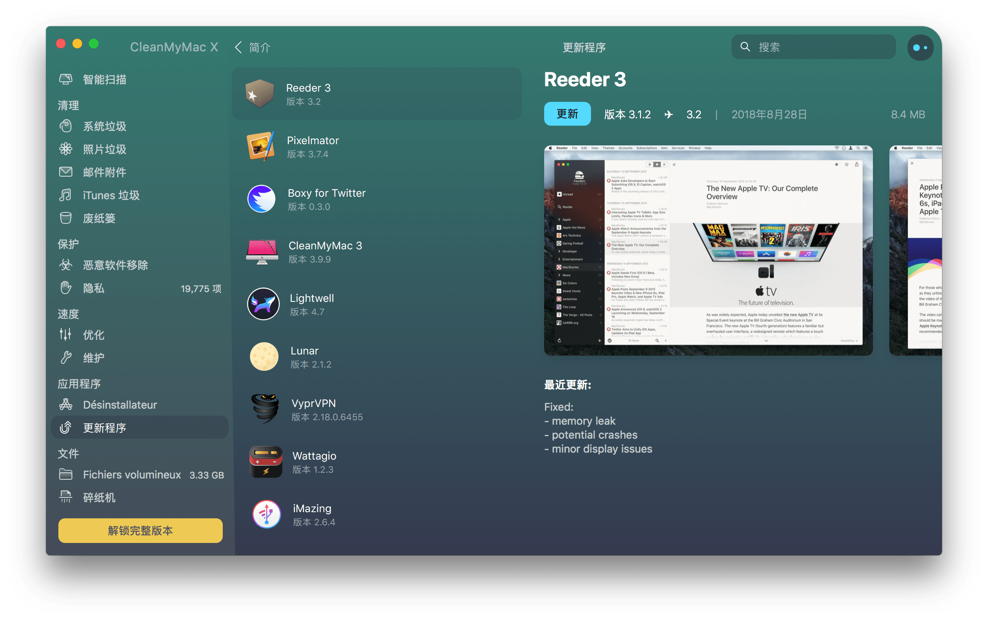Select Boxy for Twitter name text

point(327,193)
